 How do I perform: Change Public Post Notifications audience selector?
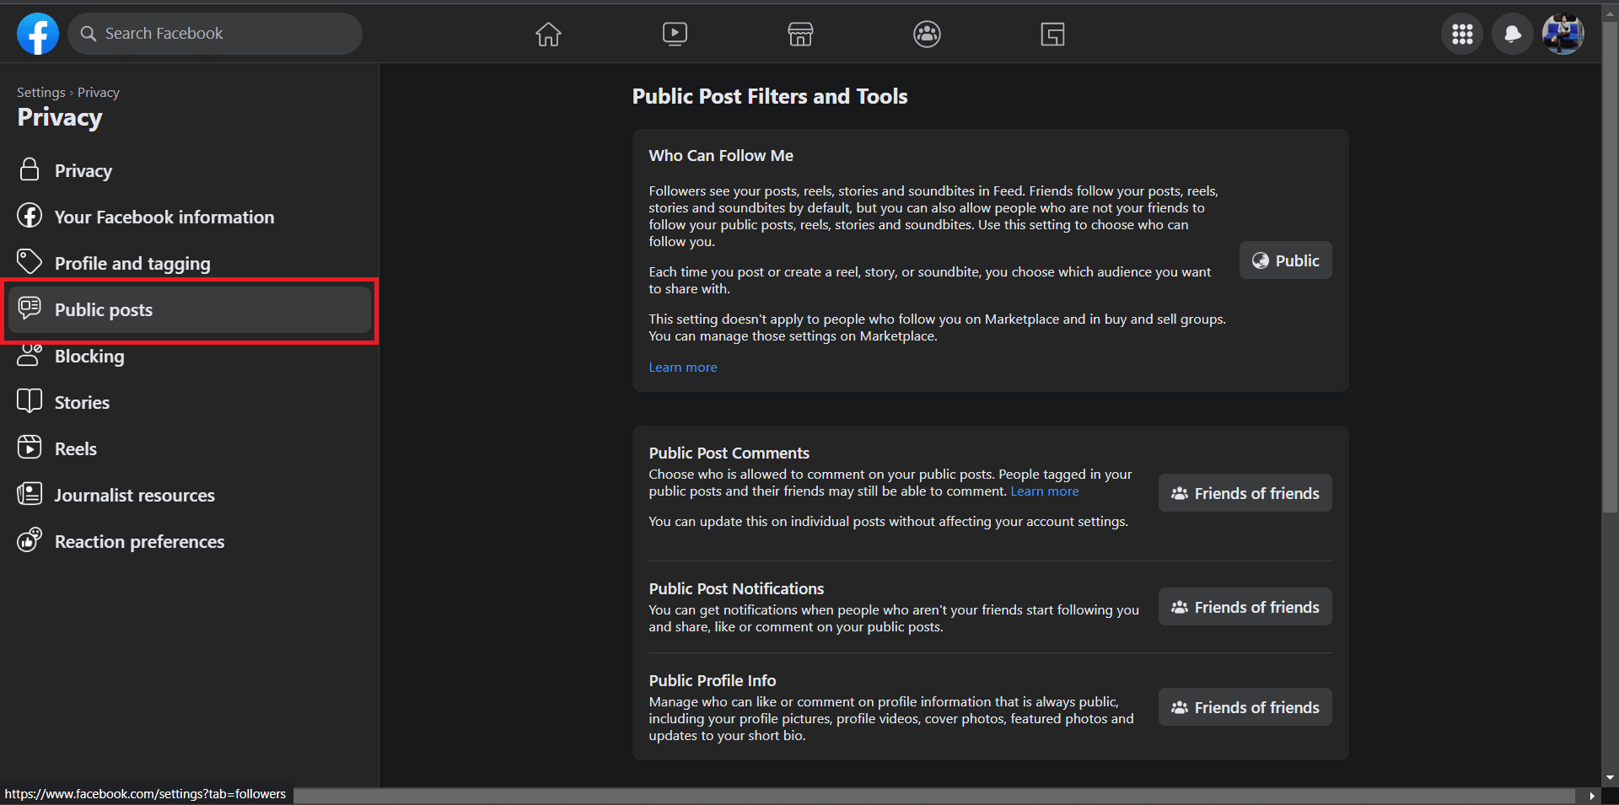1245,607
